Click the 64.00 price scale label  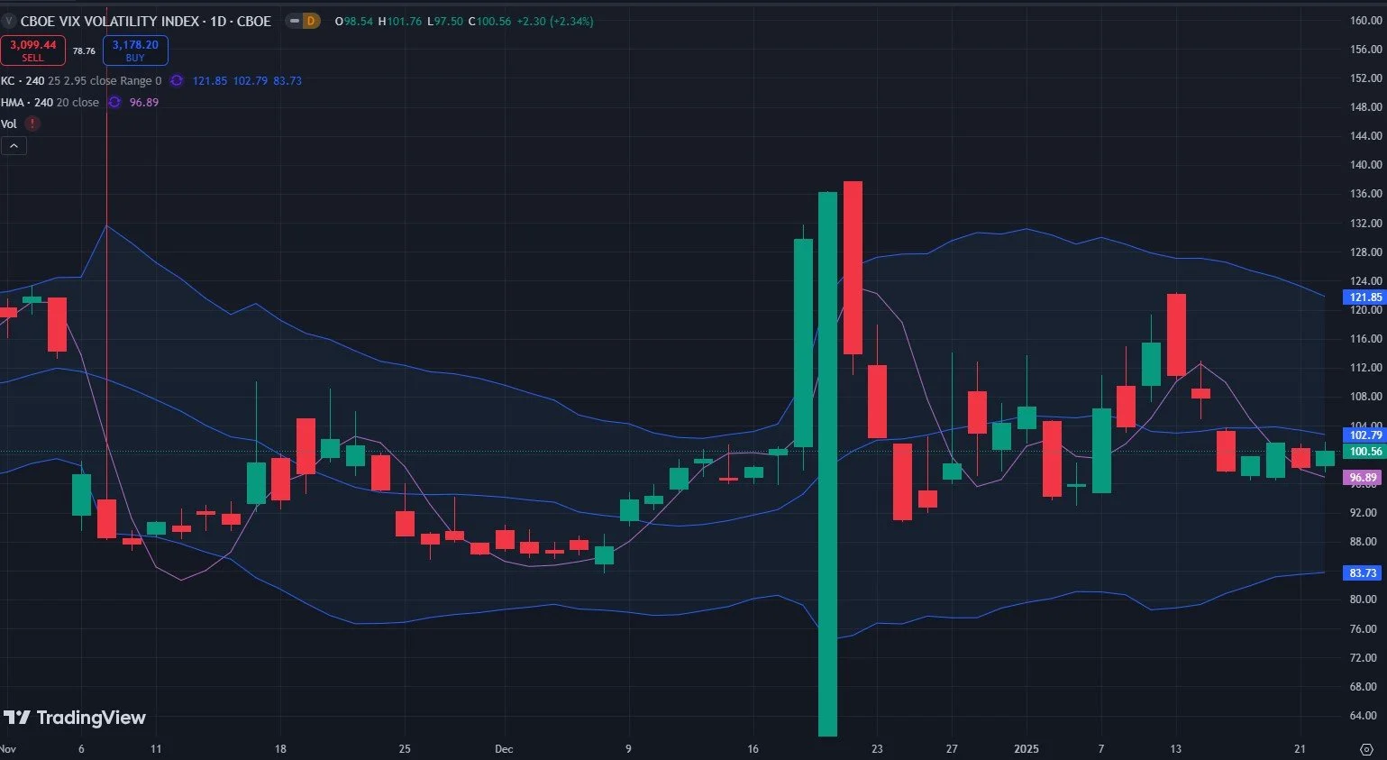(1364, 716)
